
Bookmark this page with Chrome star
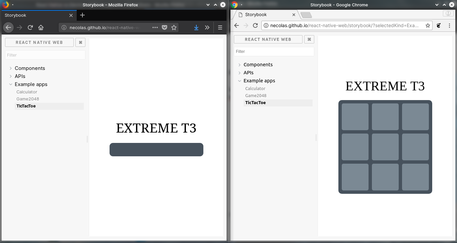[428, 25]
